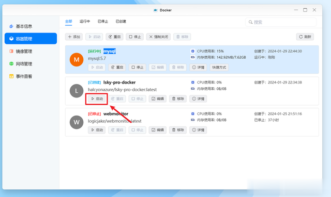Screen dimensions: 331x197
Task: Remove the lsky-pro-docker container
Action: coord(178,98)
